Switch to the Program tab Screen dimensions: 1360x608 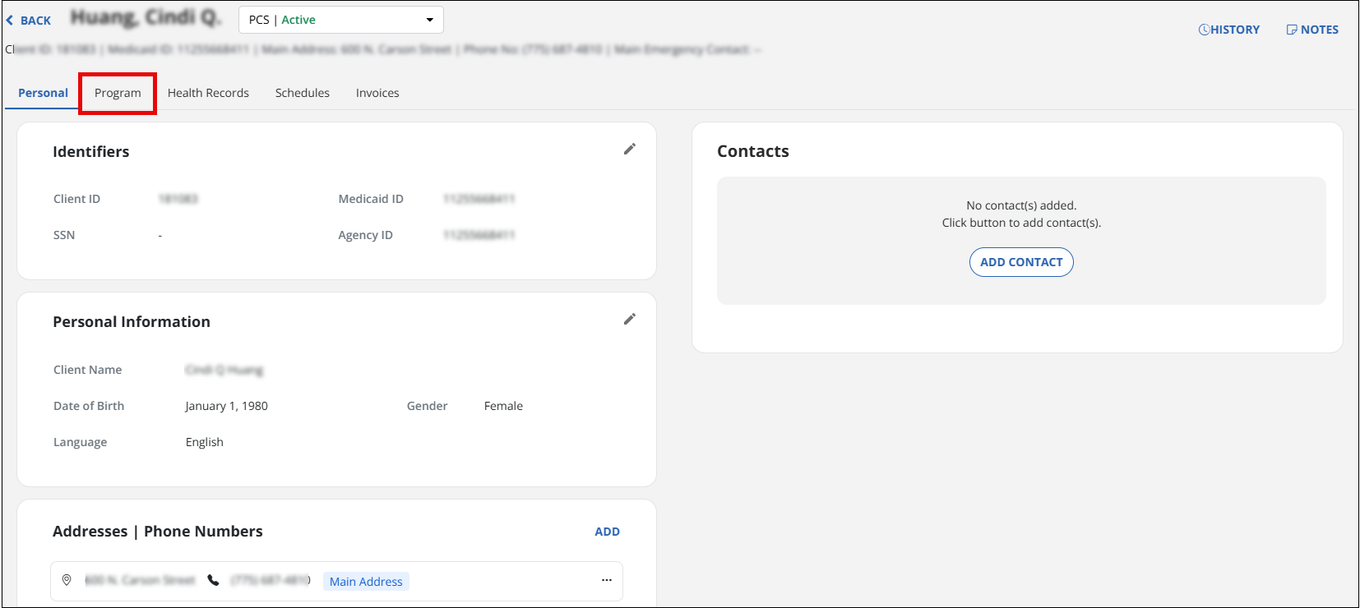pyautogui.click(x=118, y=93)
